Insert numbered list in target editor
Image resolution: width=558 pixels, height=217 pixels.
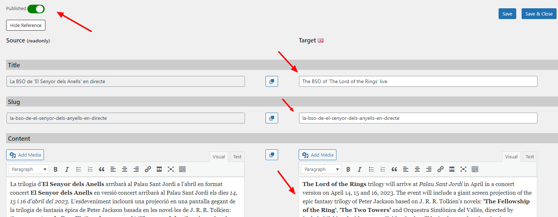pyautogui.click(x=383, y=169)
